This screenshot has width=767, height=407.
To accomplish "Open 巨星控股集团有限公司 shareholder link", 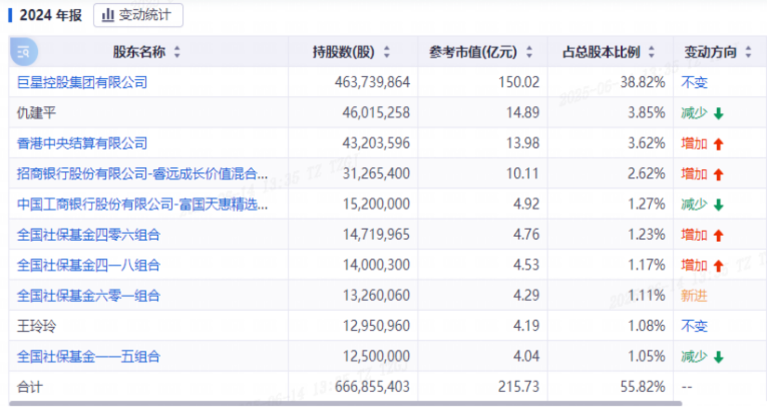I will [x=82, y=83].
